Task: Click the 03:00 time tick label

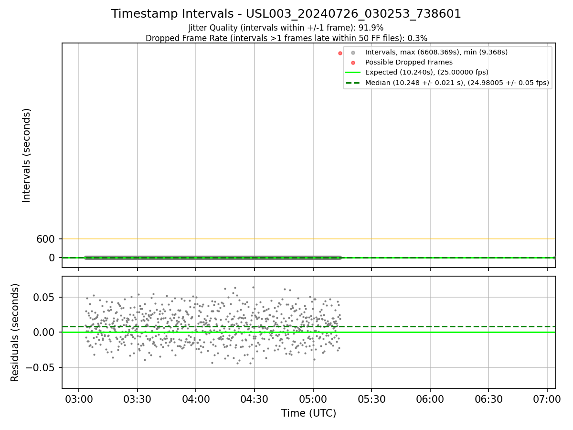Action: (79, 399)
